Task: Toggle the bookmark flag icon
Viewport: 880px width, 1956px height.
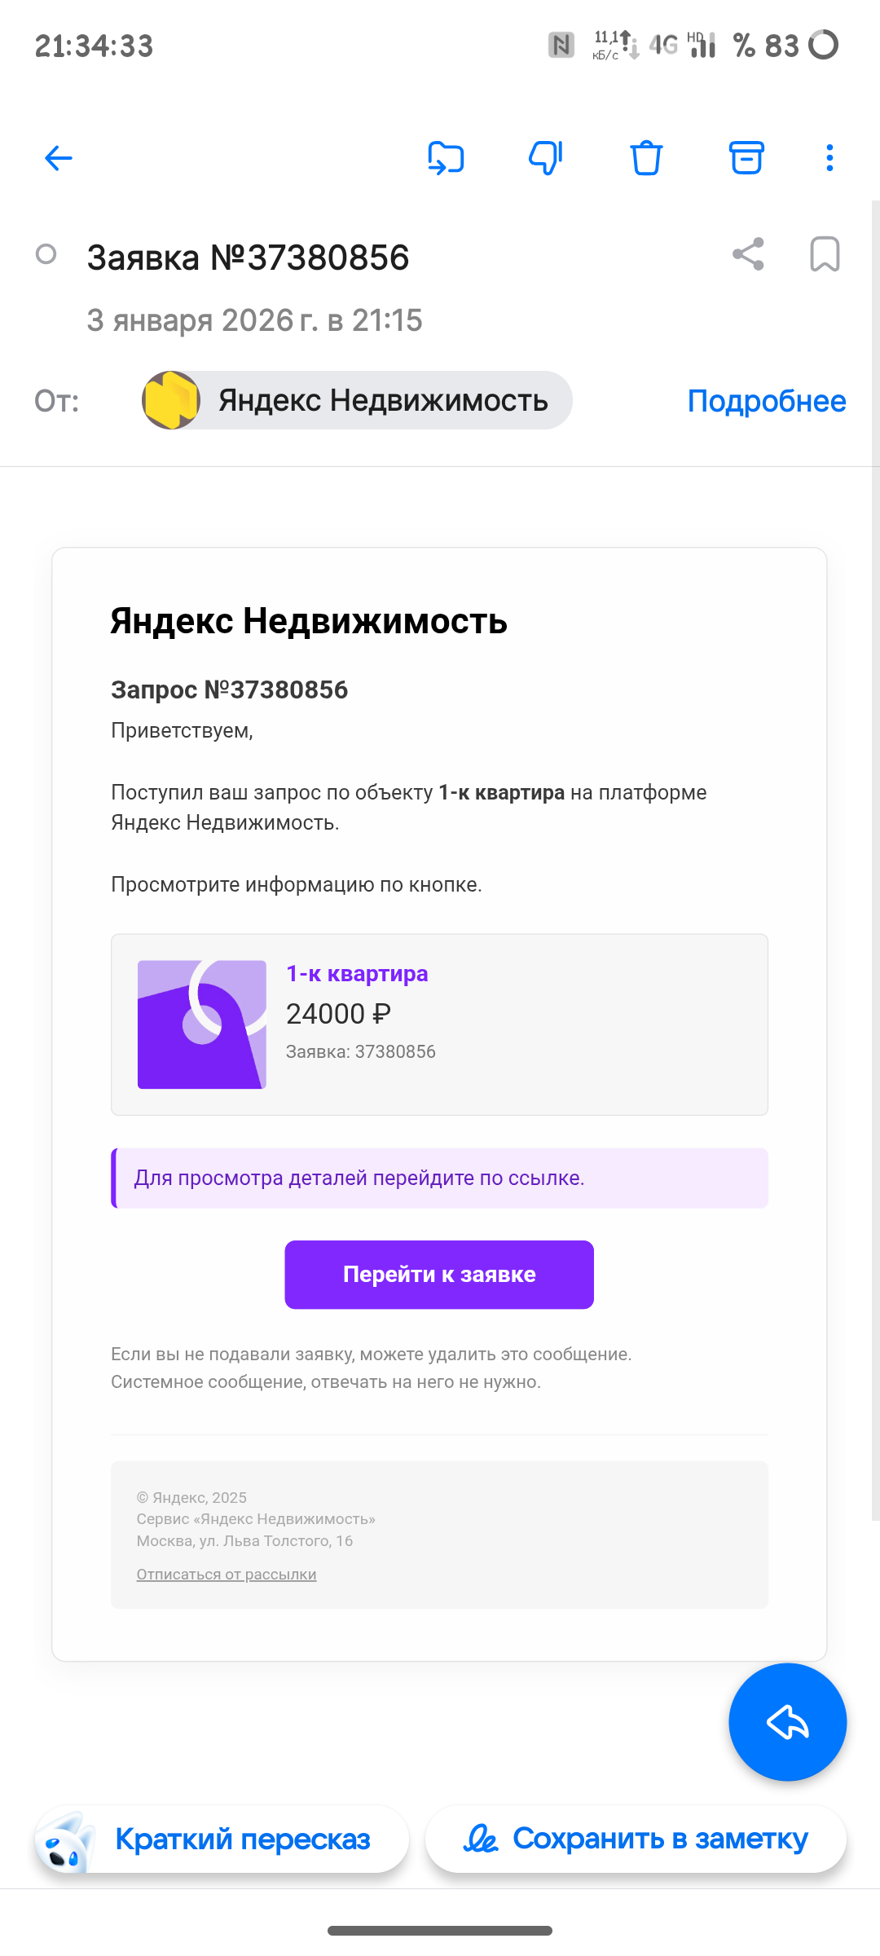Action: click(x=825, y=254)
